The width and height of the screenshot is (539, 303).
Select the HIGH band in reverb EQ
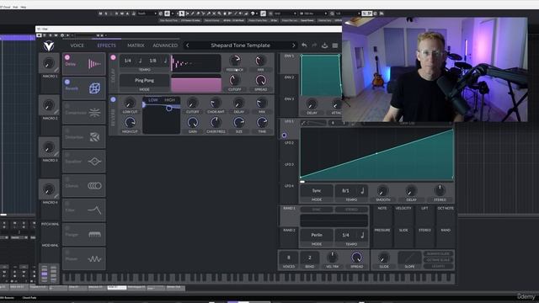tap(169, 100)
